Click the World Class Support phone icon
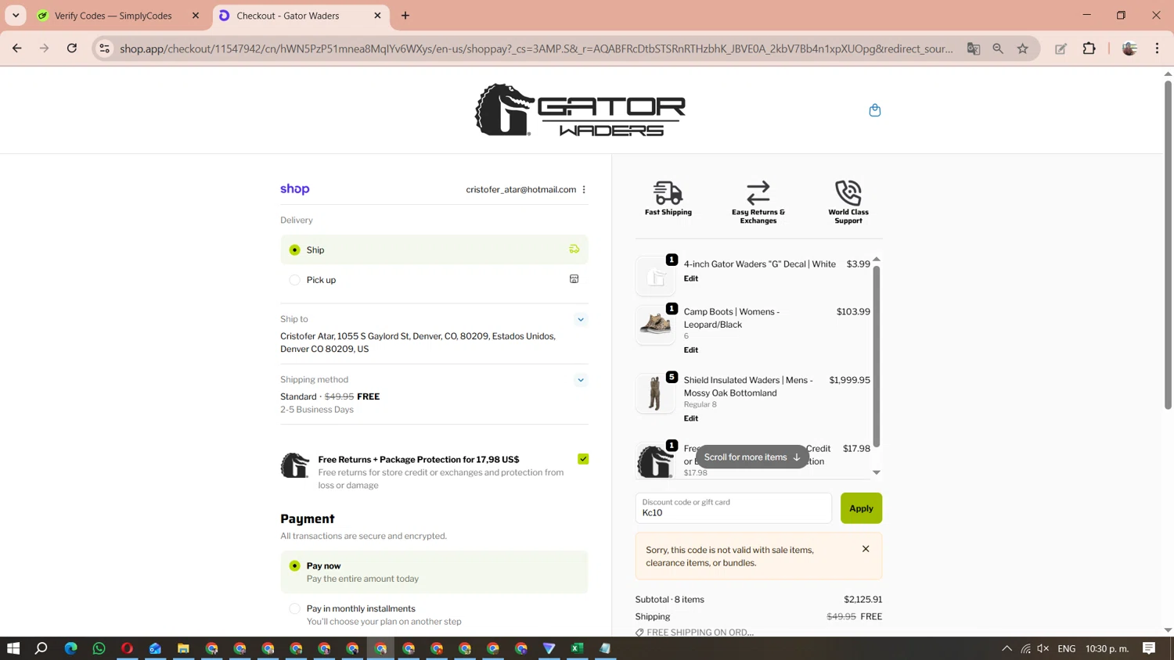Viewport: 1174px width, 660px height. [x=848, y=192]
